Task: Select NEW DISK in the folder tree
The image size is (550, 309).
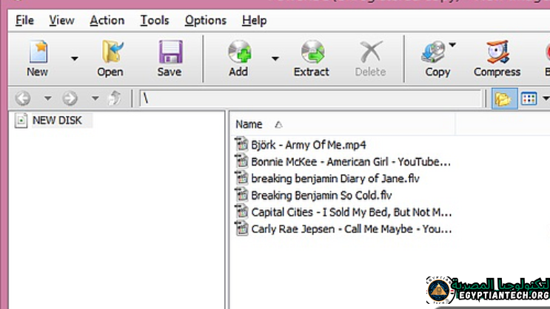Action: tap(57, 120)
